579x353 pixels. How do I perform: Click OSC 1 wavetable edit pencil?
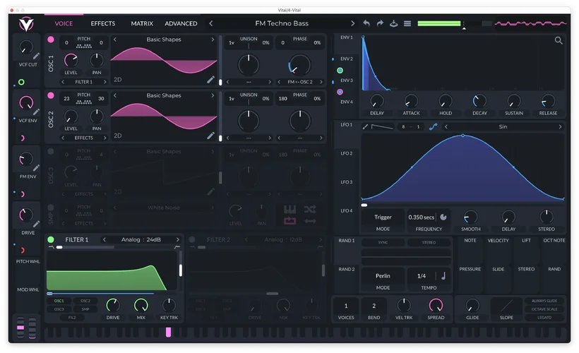pyautogui.click(x=210, y=80)
